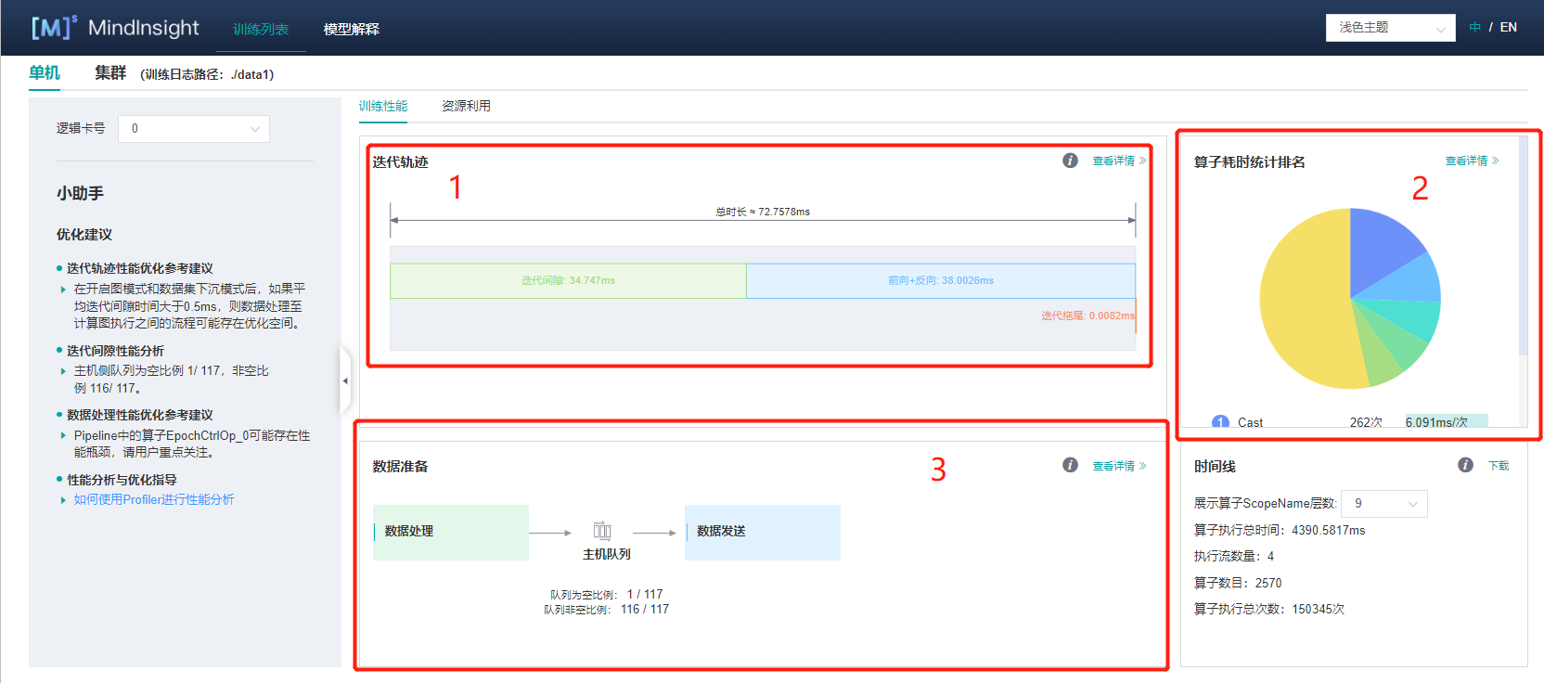Click the MindInsight logo icon
1544x683 pixels.
[x=53, y=27]
